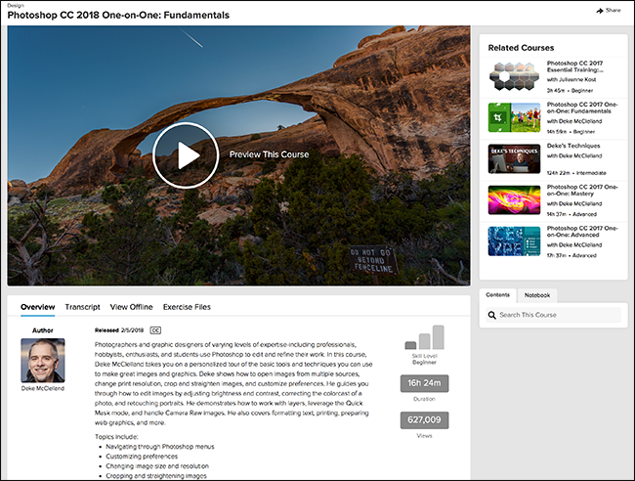Click the Released 2/5/2018 date
The image size is (635, 481).
tap(119, 330)
